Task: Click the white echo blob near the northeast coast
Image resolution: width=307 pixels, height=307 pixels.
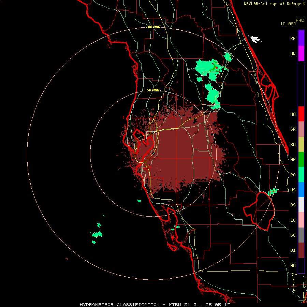Action: pos(255,39)
